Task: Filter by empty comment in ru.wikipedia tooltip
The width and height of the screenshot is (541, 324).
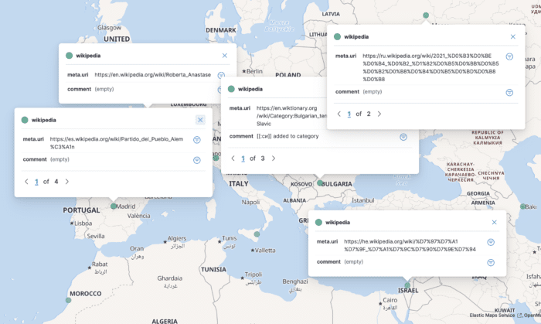Action: [509, 93]
